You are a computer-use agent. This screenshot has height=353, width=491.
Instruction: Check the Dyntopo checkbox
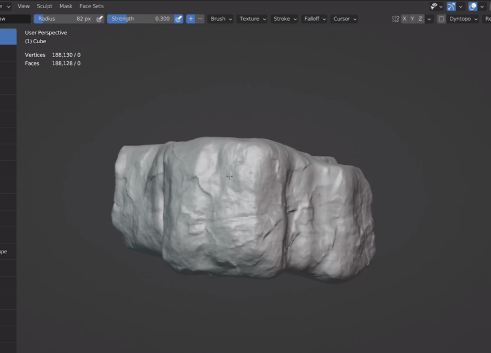coord(441,19)
